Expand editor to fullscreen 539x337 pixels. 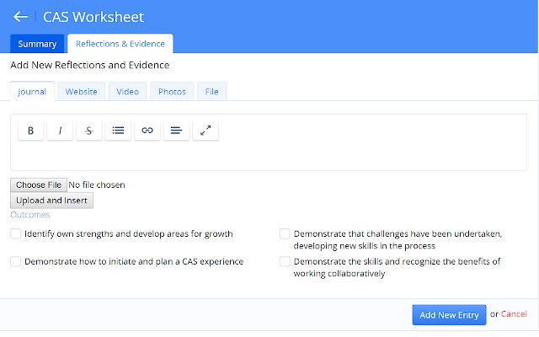(x=205, y=131)
